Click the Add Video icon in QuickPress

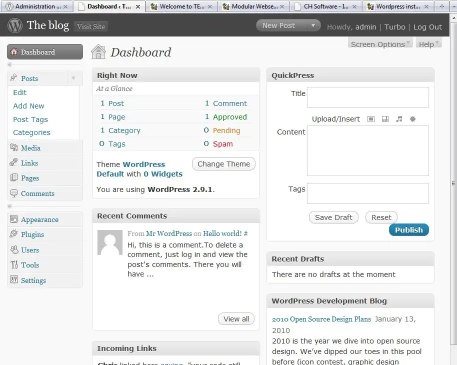click(x=385, y=119)
